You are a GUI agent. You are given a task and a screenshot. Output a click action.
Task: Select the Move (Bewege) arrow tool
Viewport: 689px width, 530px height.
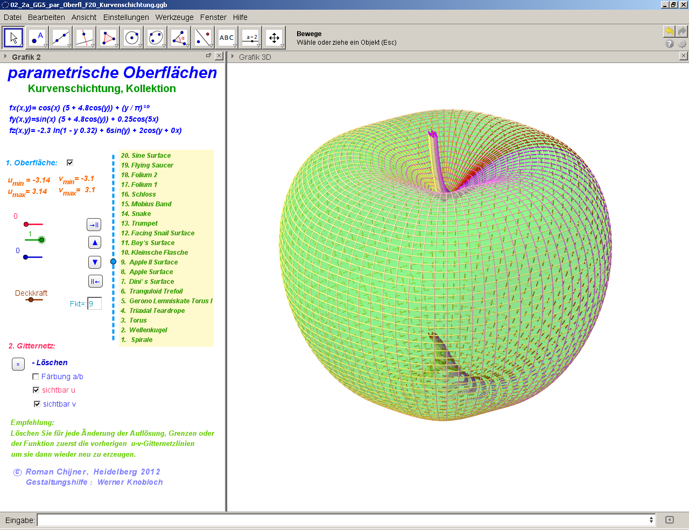tap(13, 38)
